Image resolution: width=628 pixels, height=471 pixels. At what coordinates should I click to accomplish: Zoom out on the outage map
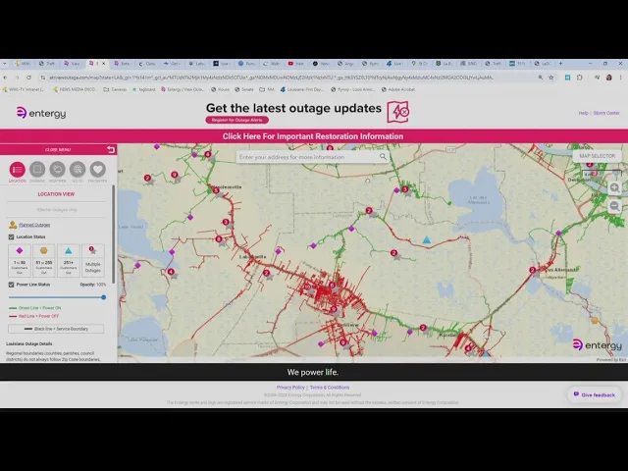(615, 206)
